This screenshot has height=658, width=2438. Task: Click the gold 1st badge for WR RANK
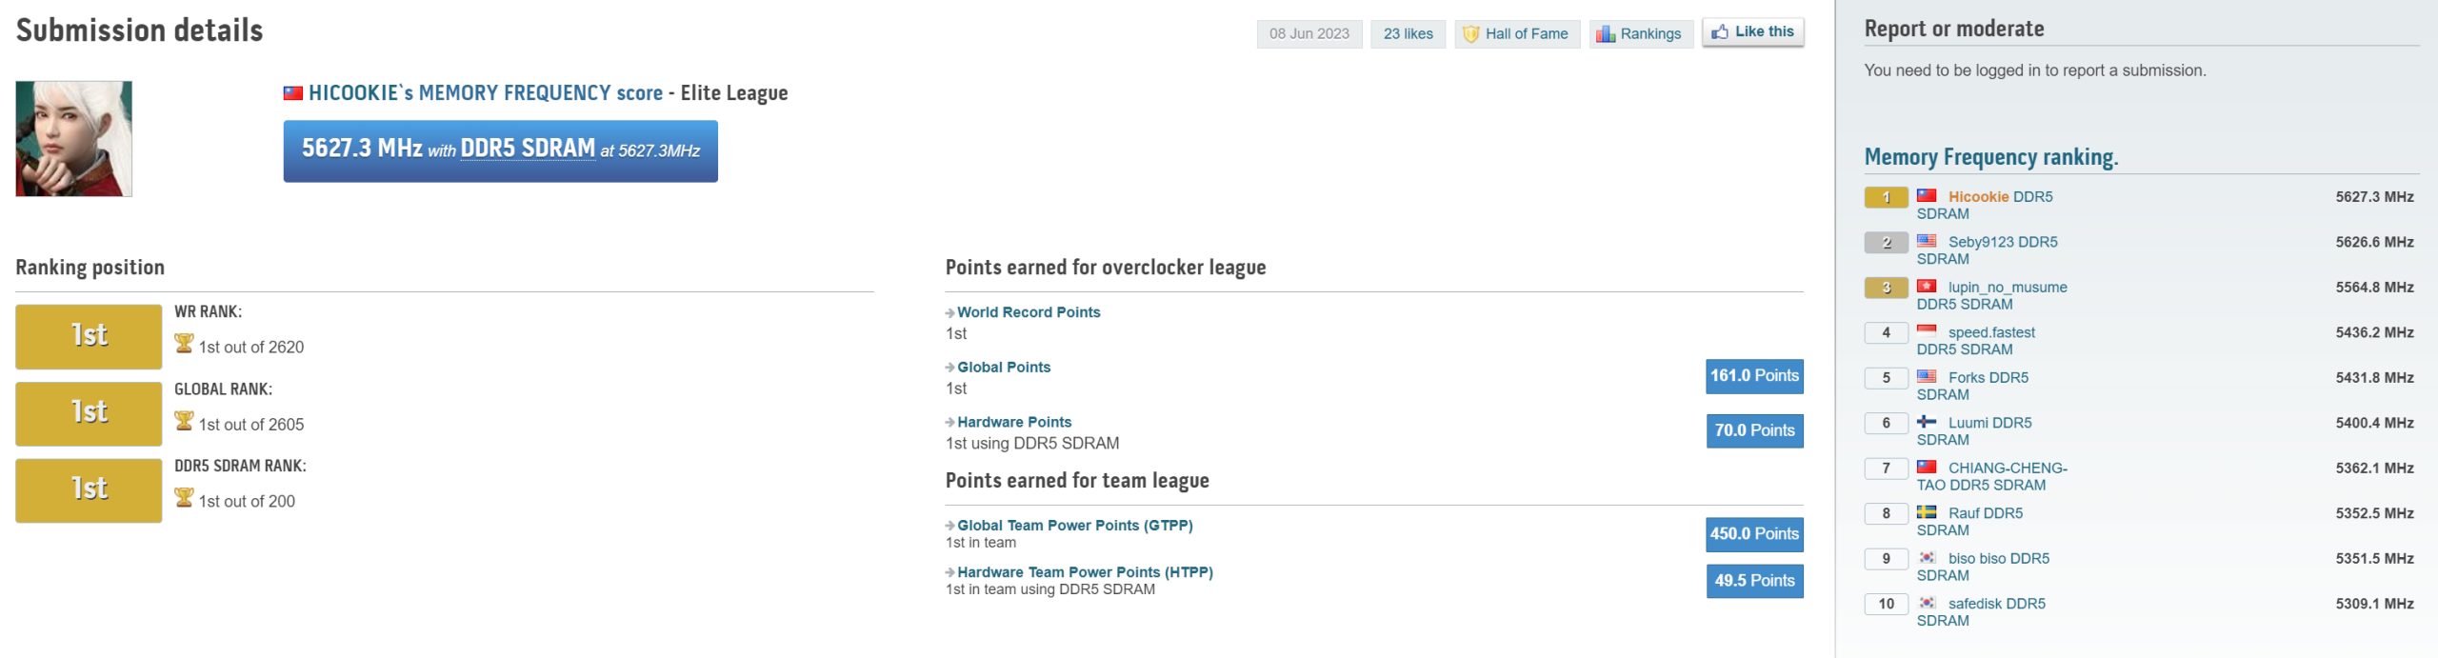pyautogui.click(x=89, y=336)
